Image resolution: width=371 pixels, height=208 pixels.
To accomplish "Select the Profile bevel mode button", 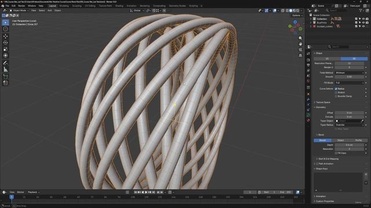I will click(x=358, y=140).
